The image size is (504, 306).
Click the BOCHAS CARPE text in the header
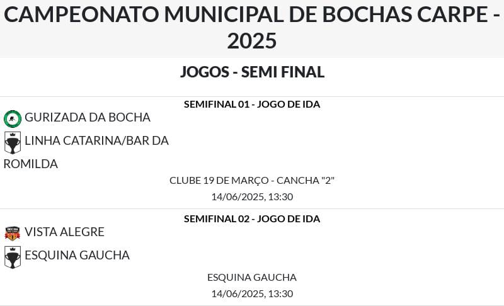(405, 14)
